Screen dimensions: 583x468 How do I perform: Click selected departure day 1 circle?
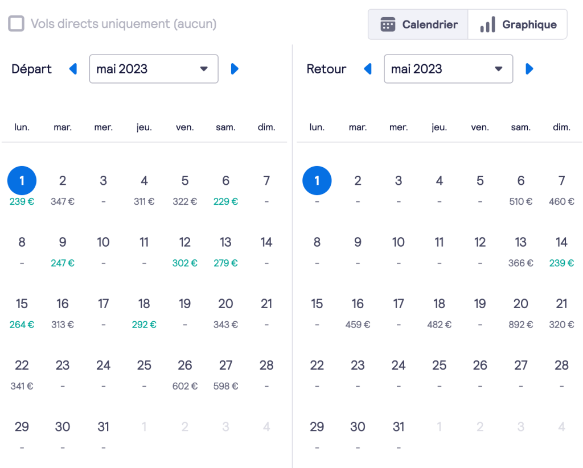(x=22, y=181)
